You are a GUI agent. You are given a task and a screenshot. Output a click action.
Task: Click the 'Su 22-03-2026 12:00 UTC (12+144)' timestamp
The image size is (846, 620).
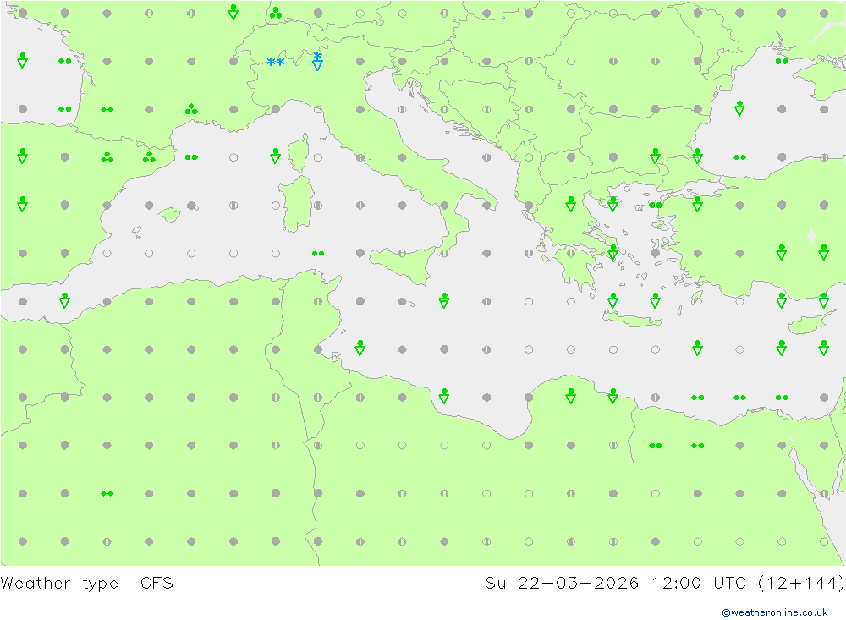(x=665, y=584)
